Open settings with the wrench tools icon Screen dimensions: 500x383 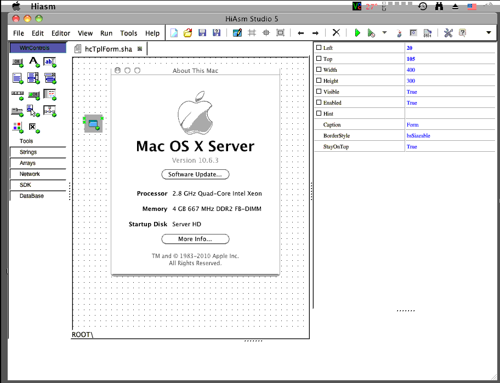click(448, 33)
